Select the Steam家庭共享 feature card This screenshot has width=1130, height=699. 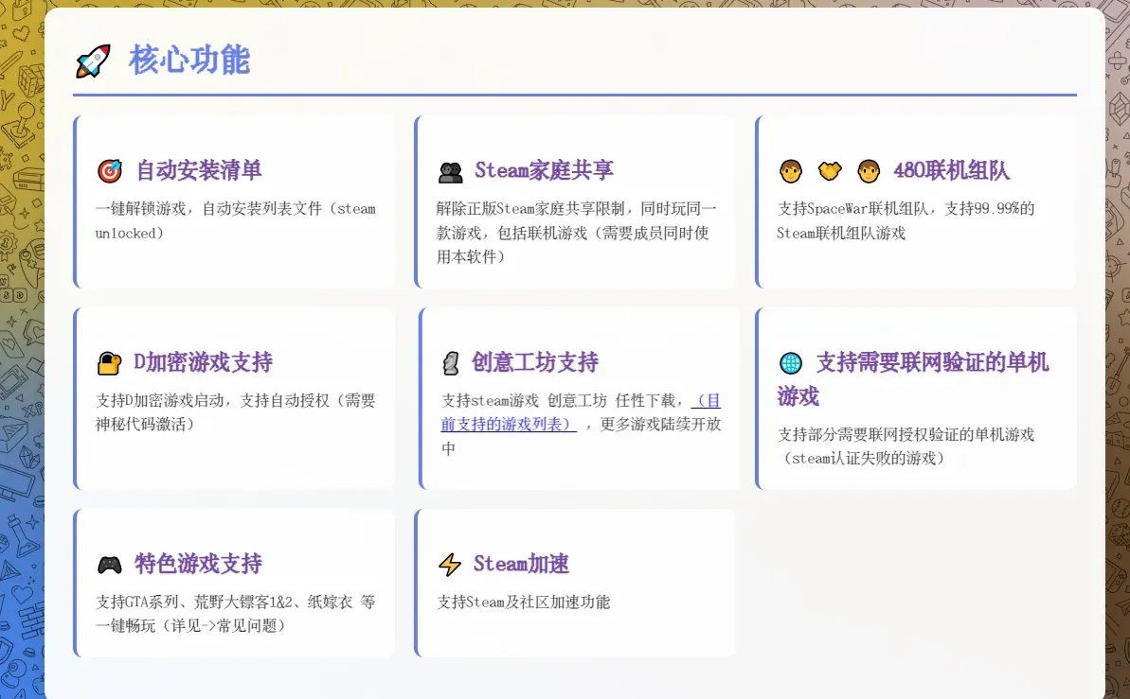[575, 201]
